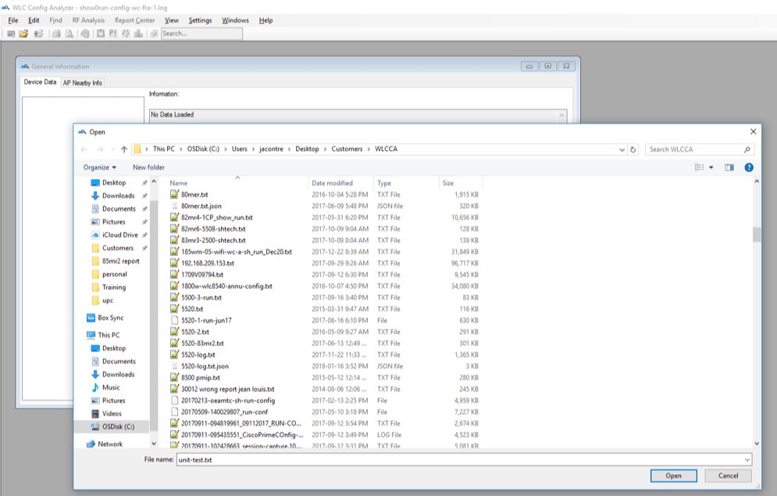Click the globe toolbar icon
Viewport: 777px width, 496px height.
(84, 33)
